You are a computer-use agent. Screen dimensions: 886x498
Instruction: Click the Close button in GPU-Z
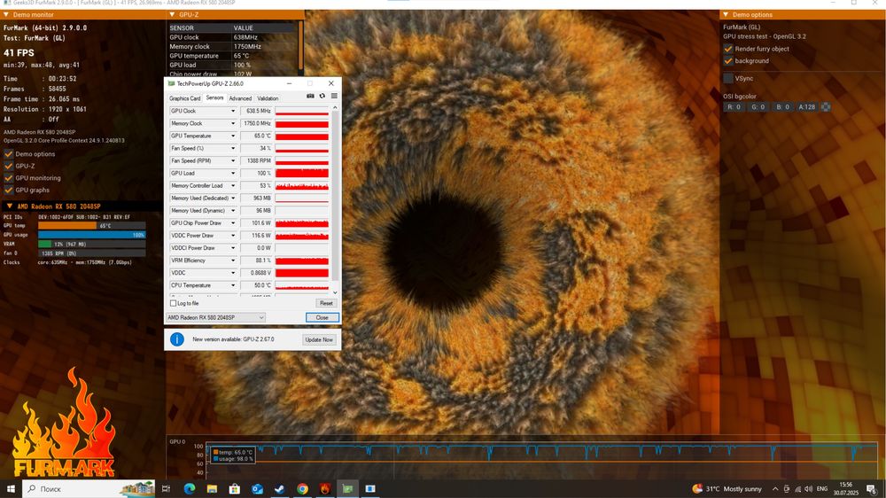tap(323, 318)
